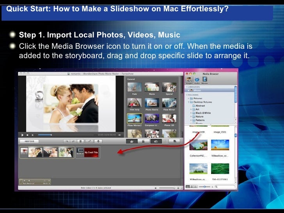Click the Media Browser thumbnail size slider
The height and width of the screenshot is (213, 284).
coord(205,186)
